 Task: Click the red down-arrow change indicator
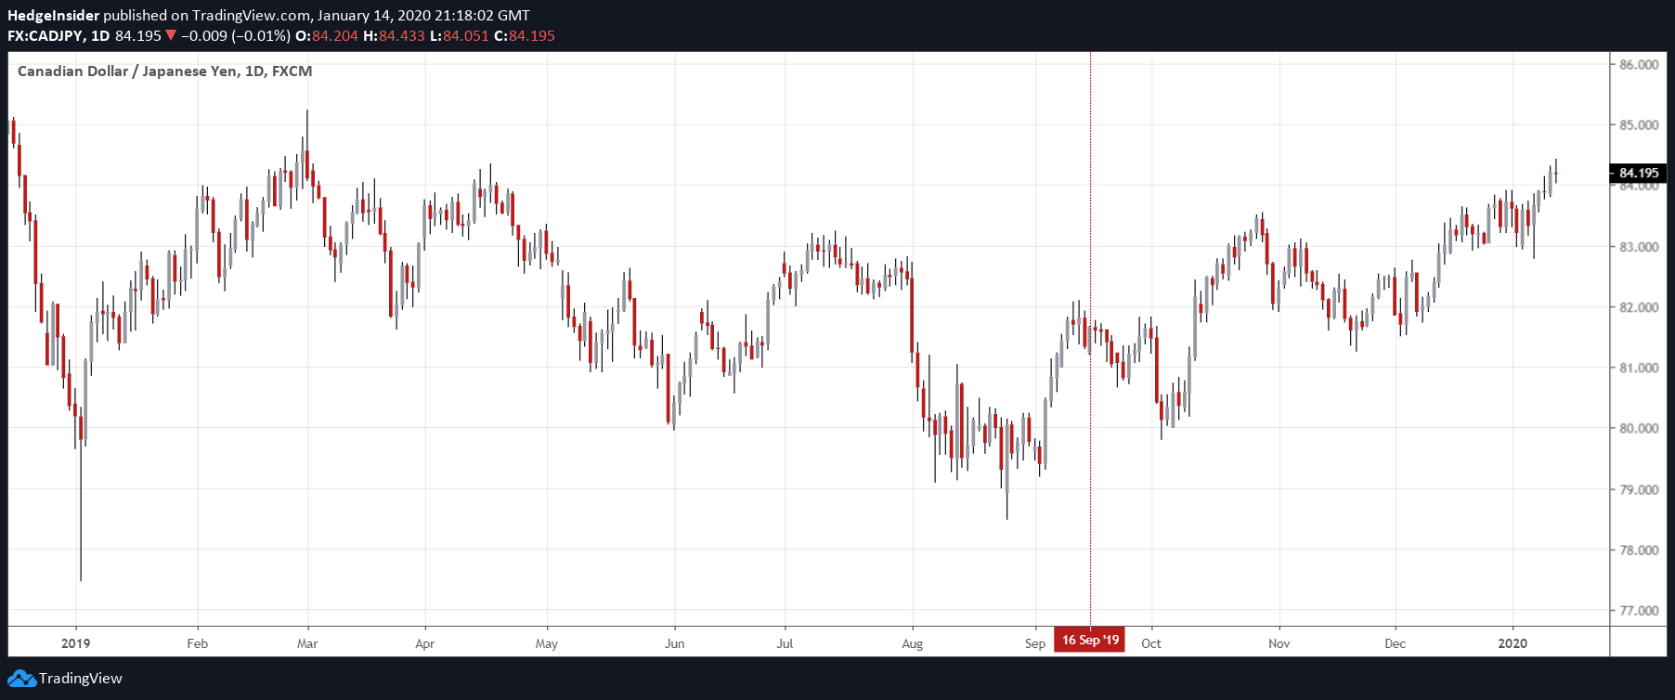pyautogui.click(x=170, y=36)
